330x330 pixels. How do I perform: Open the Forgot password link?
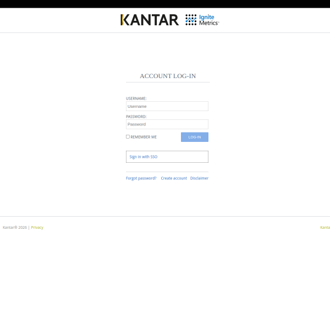141,178
